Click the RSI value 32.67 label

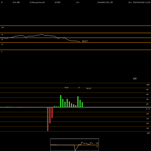(85, 41)
